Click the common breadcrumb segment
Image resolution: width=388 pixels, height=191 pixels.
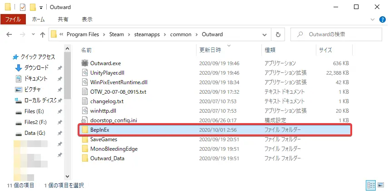click(181, 34)
